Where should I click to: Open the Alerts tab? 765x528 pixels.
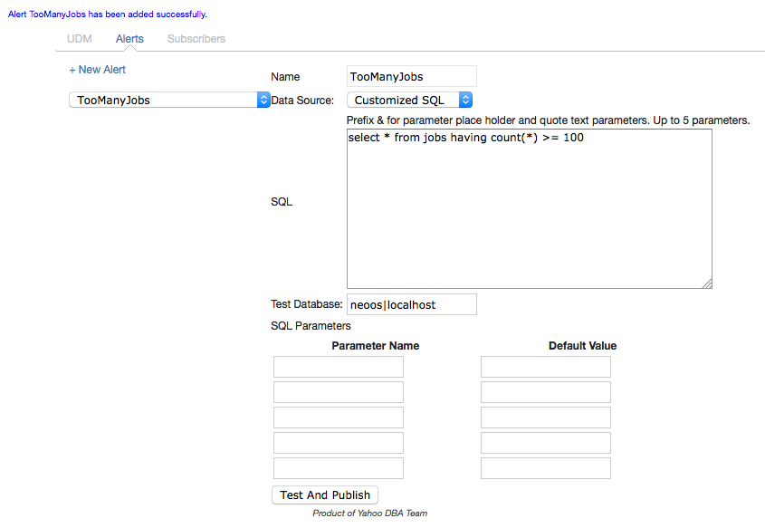click(129, 39)
